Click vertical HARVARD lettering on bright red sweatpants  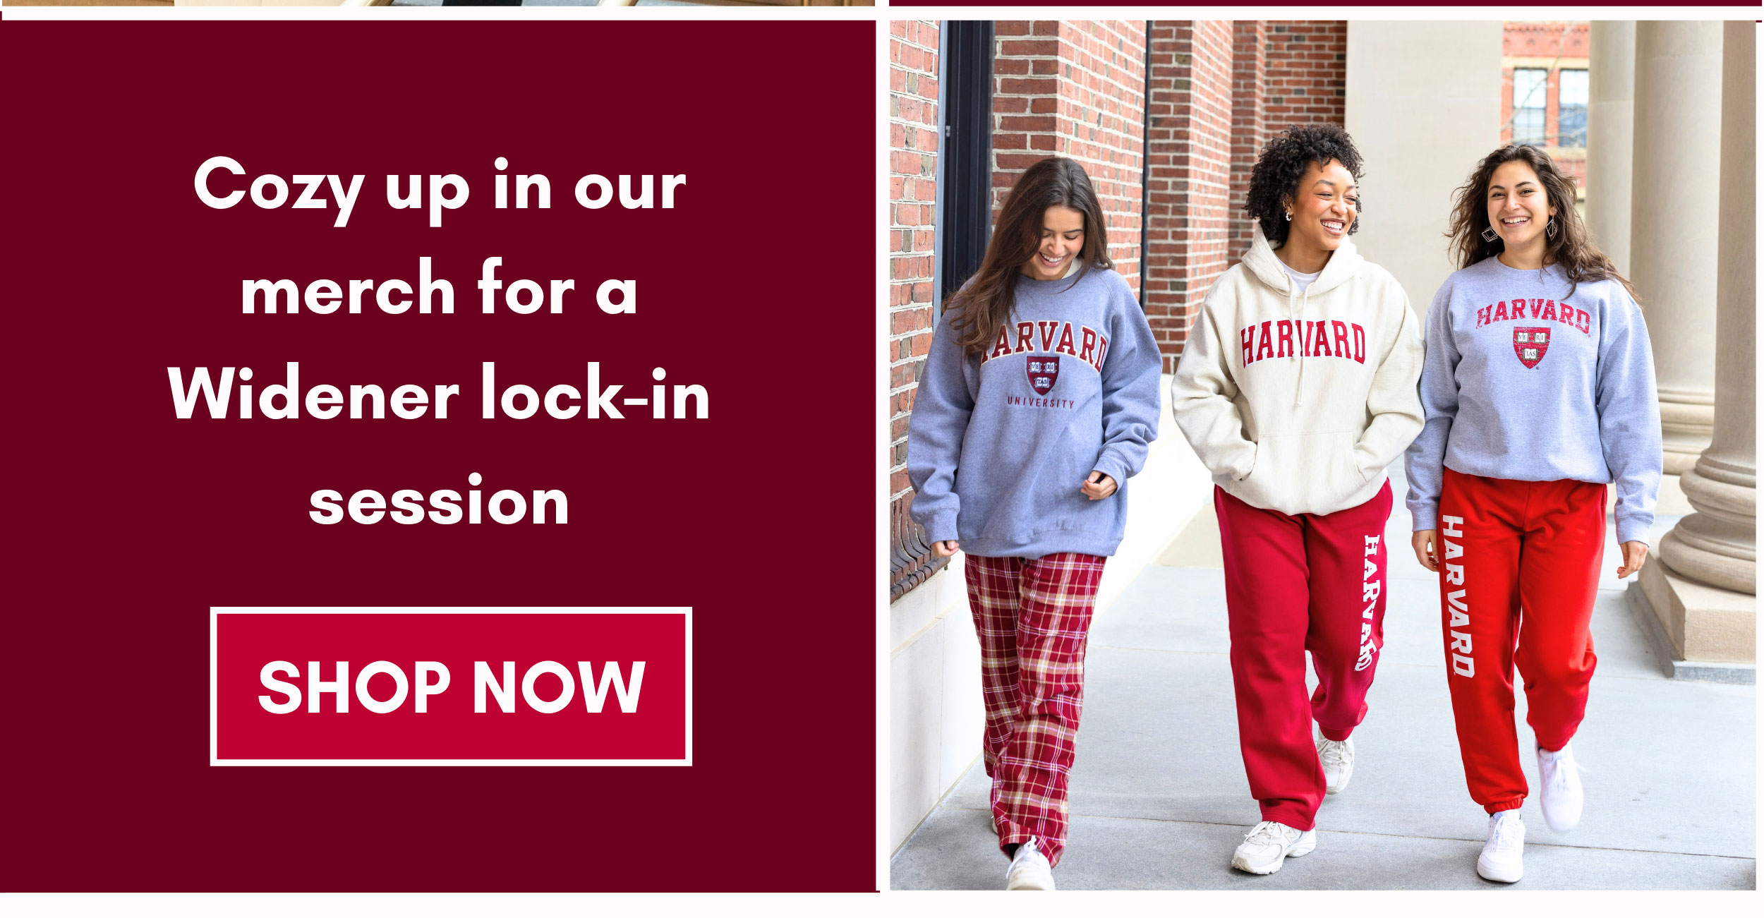click(x=1458, y=596)
